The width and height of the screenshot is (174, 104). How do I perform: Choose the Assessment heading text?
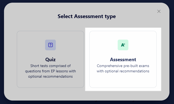point(123,60)
